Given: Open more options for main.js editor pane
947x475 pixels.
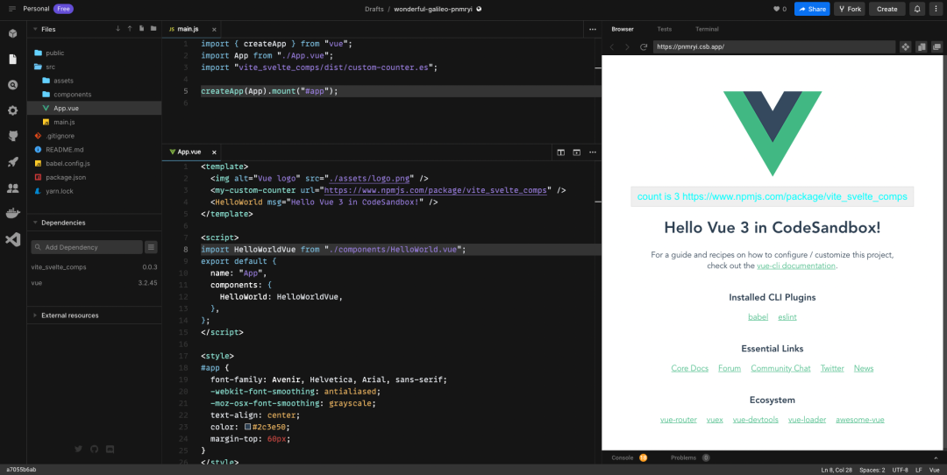Looking at the screenshot, I should click(593, 29).
